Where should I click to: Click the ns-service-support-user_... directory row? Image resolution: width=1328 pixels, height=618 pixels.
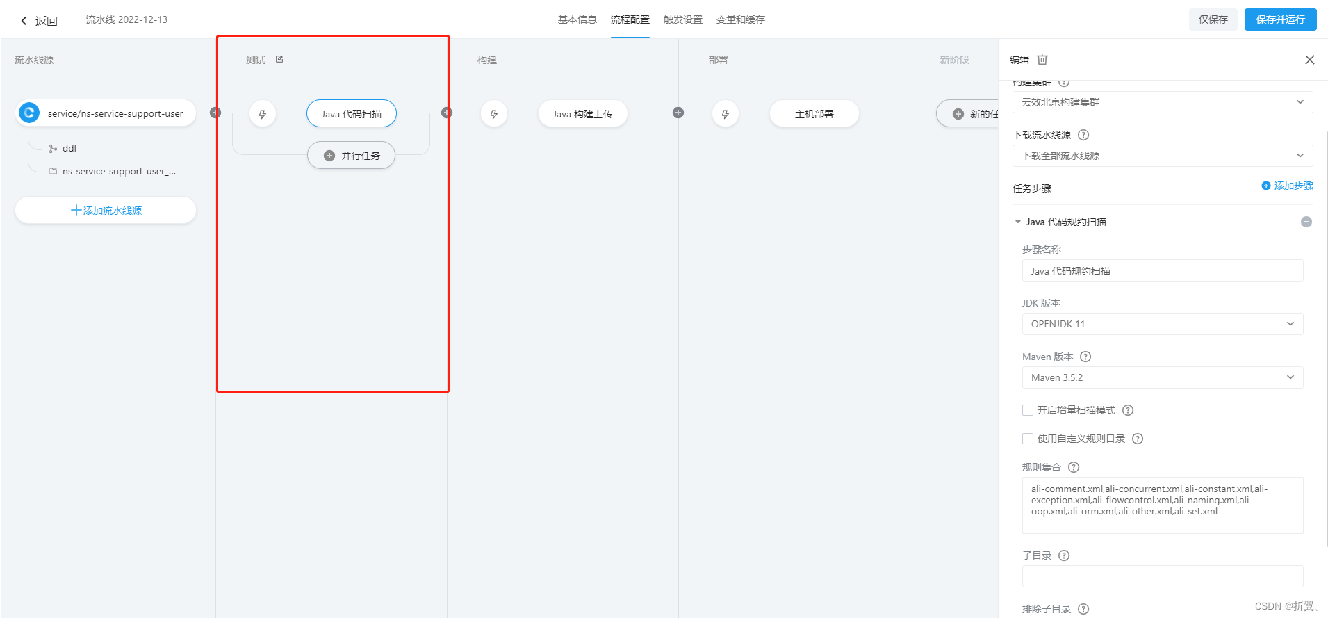click(x=112, y=171)
